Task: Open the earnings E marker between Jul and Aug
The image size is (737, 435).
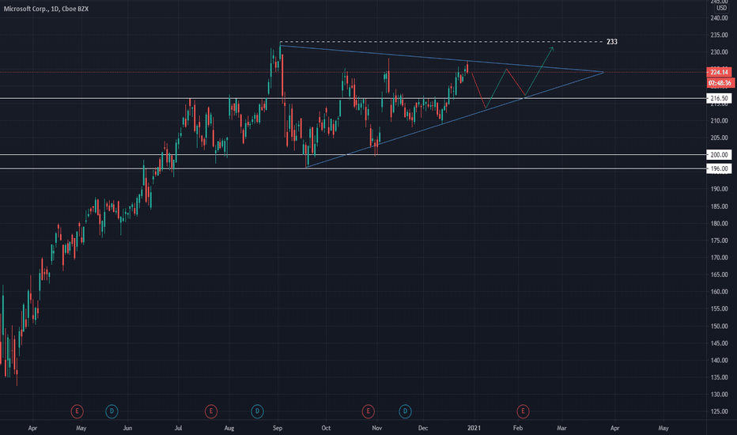Action: (x=211, y=411)
